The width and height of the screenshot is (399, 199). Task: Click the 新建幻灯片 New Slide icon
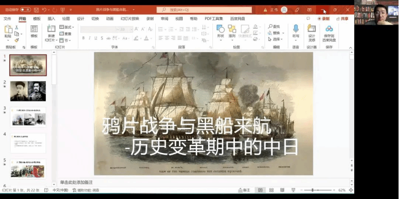click(x=51, y=29)
